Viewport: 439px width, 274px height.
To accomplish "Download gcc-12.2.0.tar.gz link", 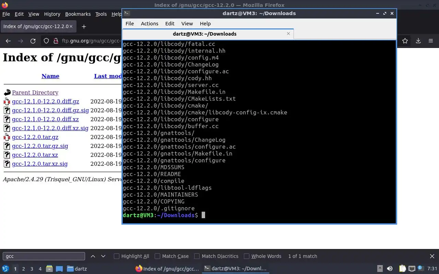I will [35, 137].
